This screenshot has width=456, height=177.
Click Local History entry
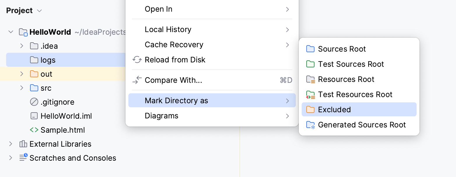tap(168, 29)
